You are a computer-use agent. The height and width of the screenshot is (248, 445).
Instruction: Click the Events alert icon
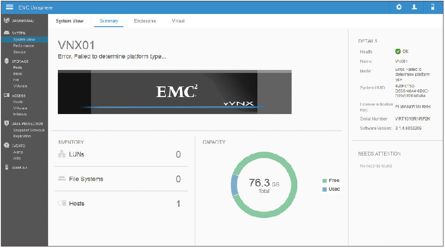[6, 145]
